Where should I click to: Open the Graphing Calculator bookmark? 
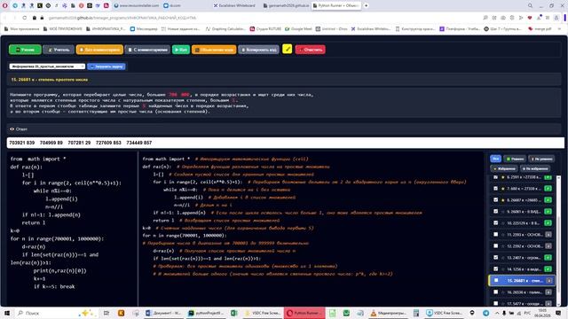click(225, 28)
